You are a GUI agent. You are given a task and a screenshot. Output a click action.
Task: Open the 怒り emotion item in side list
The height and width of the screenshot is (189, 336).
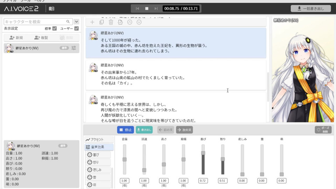click(x=99, y=162)
